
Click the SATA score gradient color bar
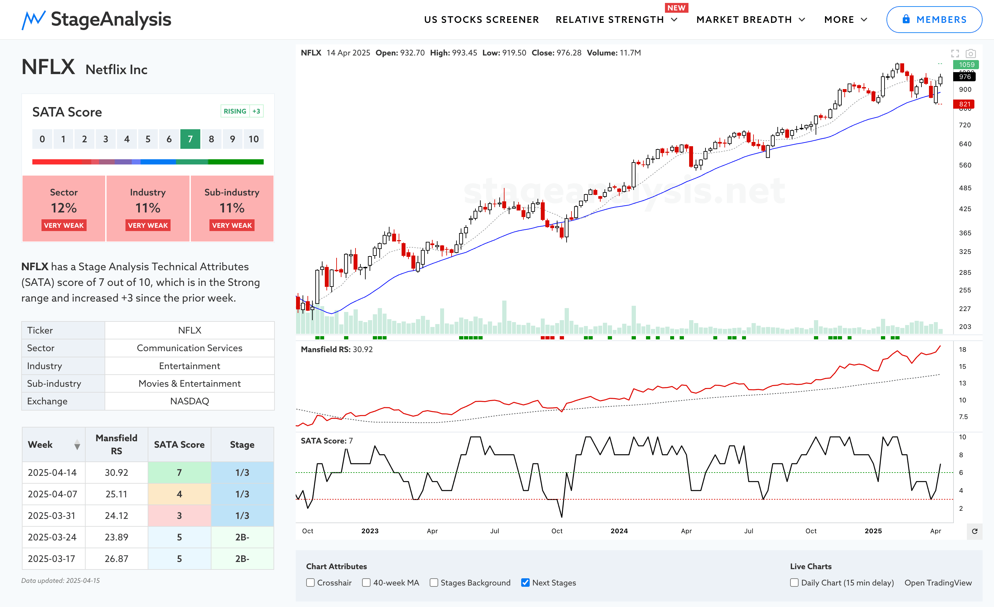(x=148, y=162)
